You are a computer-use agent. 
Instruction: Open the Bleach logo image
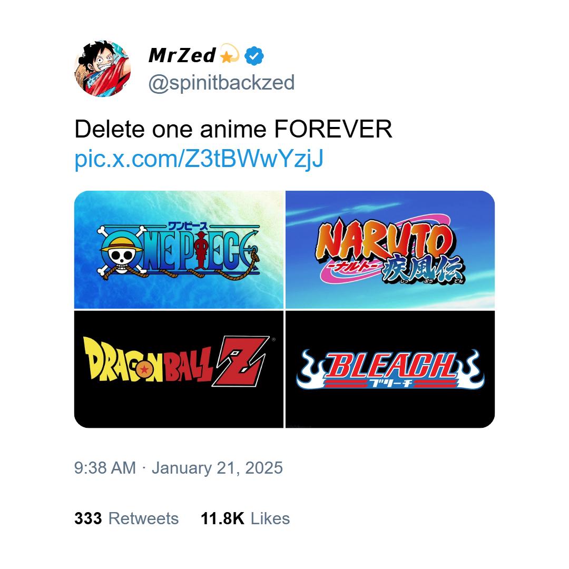point(390,369)
